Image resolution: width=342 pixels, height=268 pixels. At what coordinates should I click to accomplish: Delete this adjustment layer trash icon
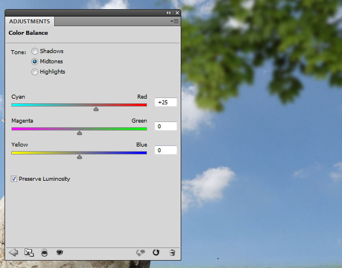pyautogui.click(x=172, y=252)
